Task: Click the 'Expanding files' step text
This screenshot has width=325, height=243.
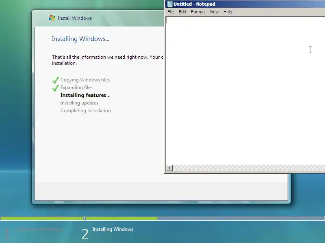Action: coord(76,87)
